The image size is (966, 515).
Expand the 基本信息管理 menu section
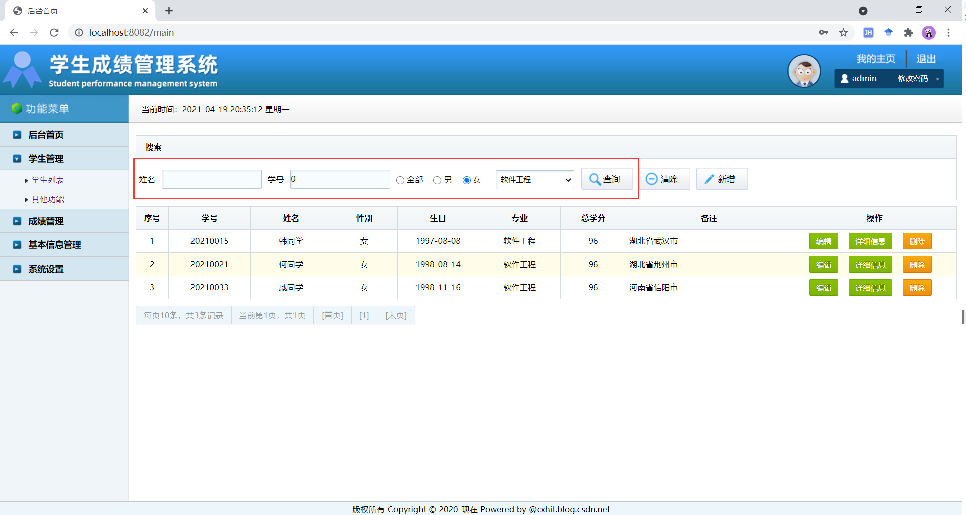click(x=64, y=245)
